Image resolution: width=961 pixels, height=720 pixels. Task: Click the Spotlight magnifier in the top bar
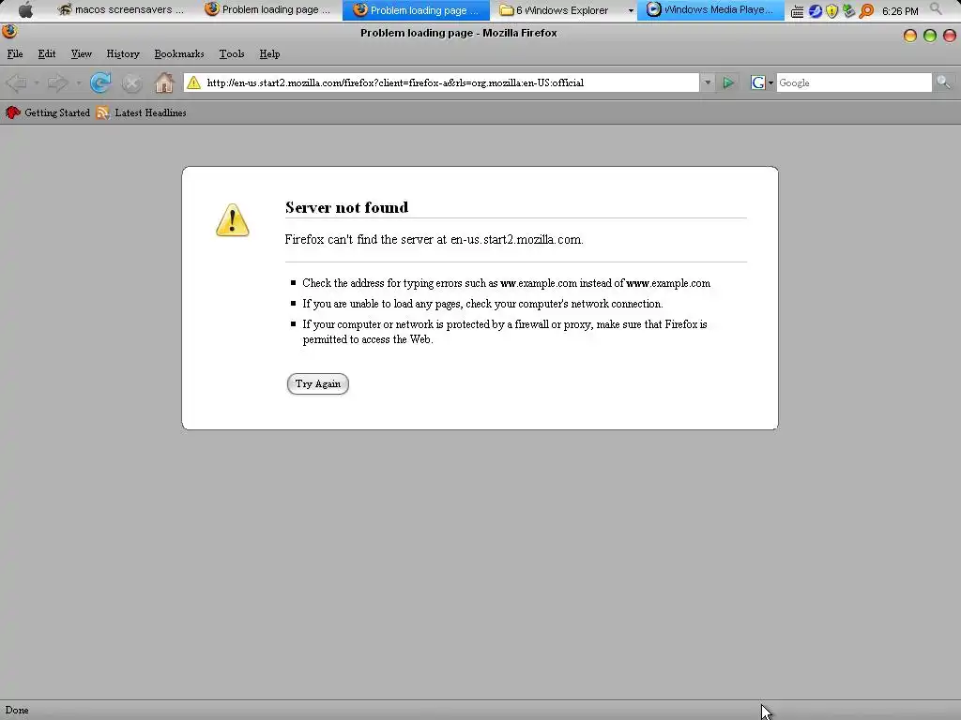[x=936, y=8]
